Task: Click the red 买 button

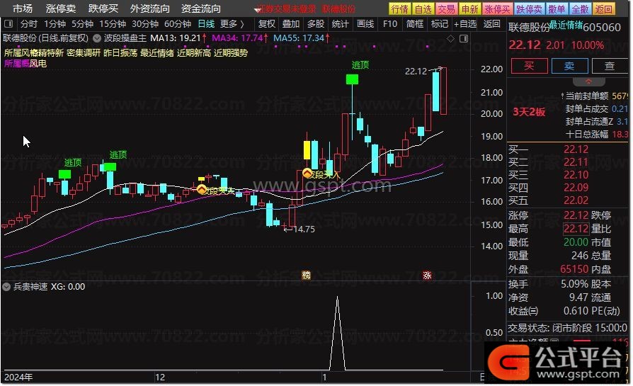Action: click(x=529, y=66)
